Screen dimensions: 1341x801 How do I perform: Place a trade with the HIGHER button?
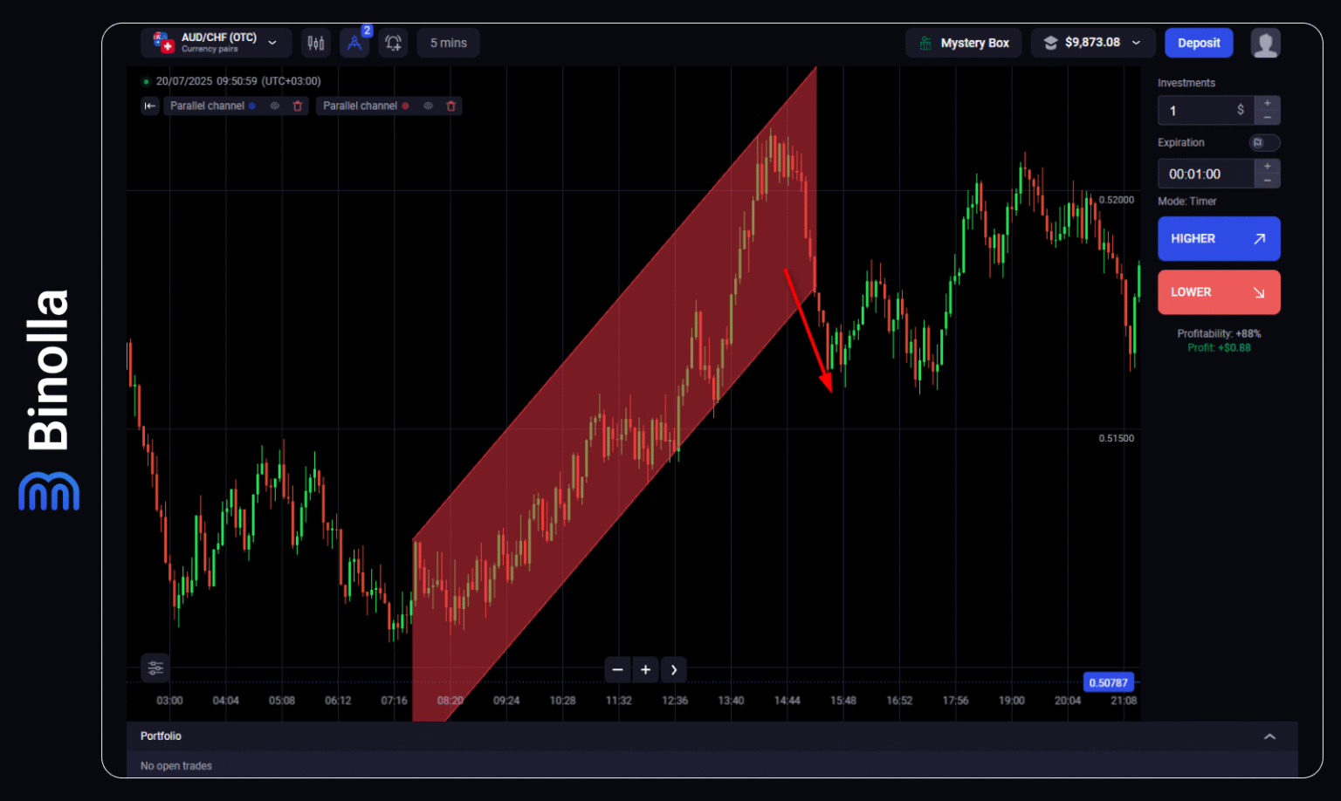(x=1219, y=238)
